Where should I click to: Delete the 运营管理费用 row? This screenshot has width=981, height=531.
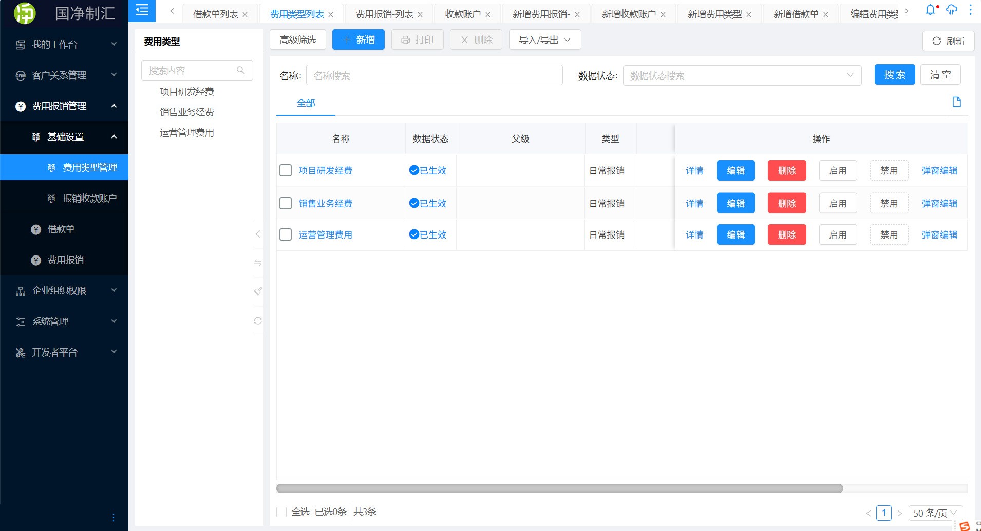pos(786,234)
